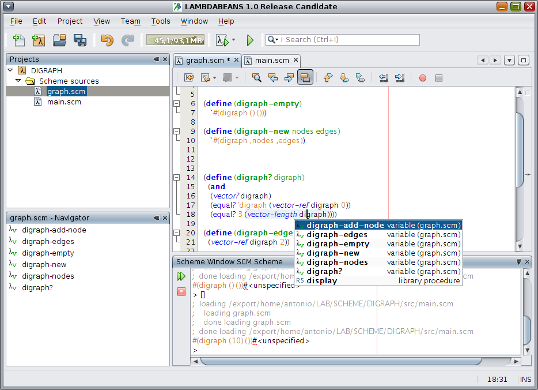This screenshot has width=538, height=390.
Task: Collapse the Scheme sources folder
Action: click(x=18, y=81)
